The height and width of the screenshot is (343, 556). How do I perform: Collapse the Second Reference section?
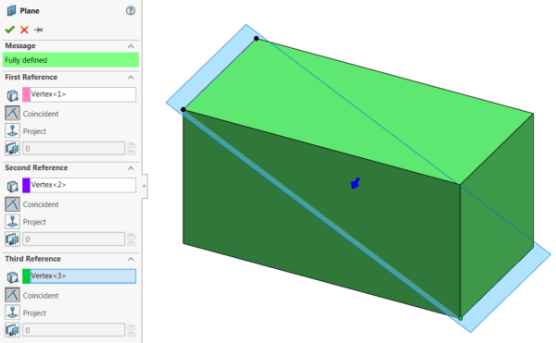pyautogui.click(x=131, y=168)
